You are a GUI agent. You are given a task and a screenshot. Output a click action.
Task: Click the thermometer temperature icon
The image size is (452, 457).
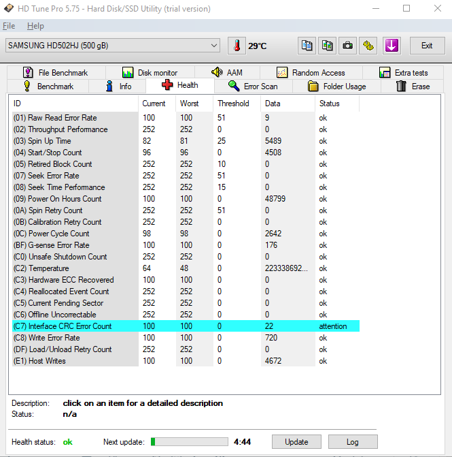tap(237, 46)
